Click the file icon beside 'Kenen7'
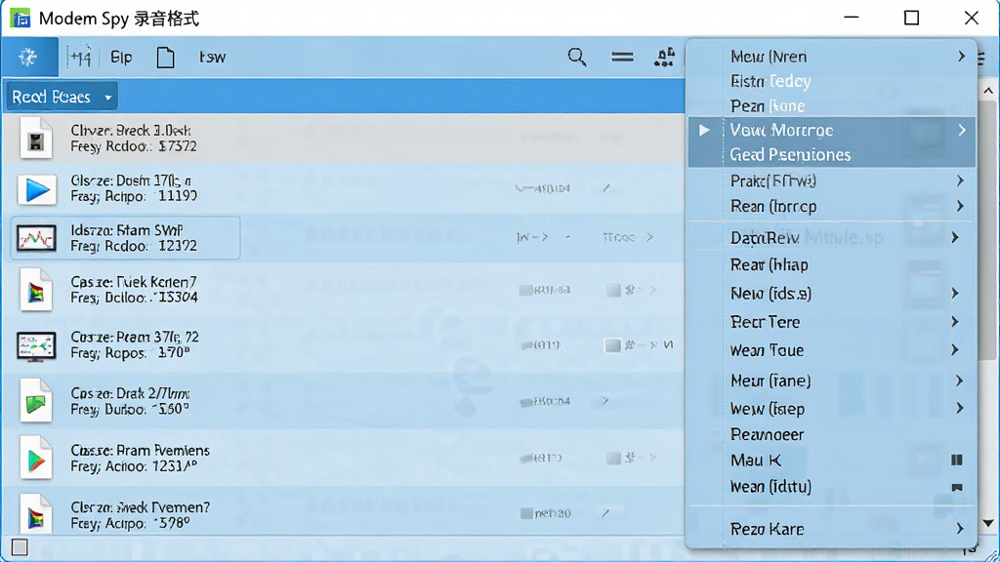1000x562 pixels. pos(36,290)
